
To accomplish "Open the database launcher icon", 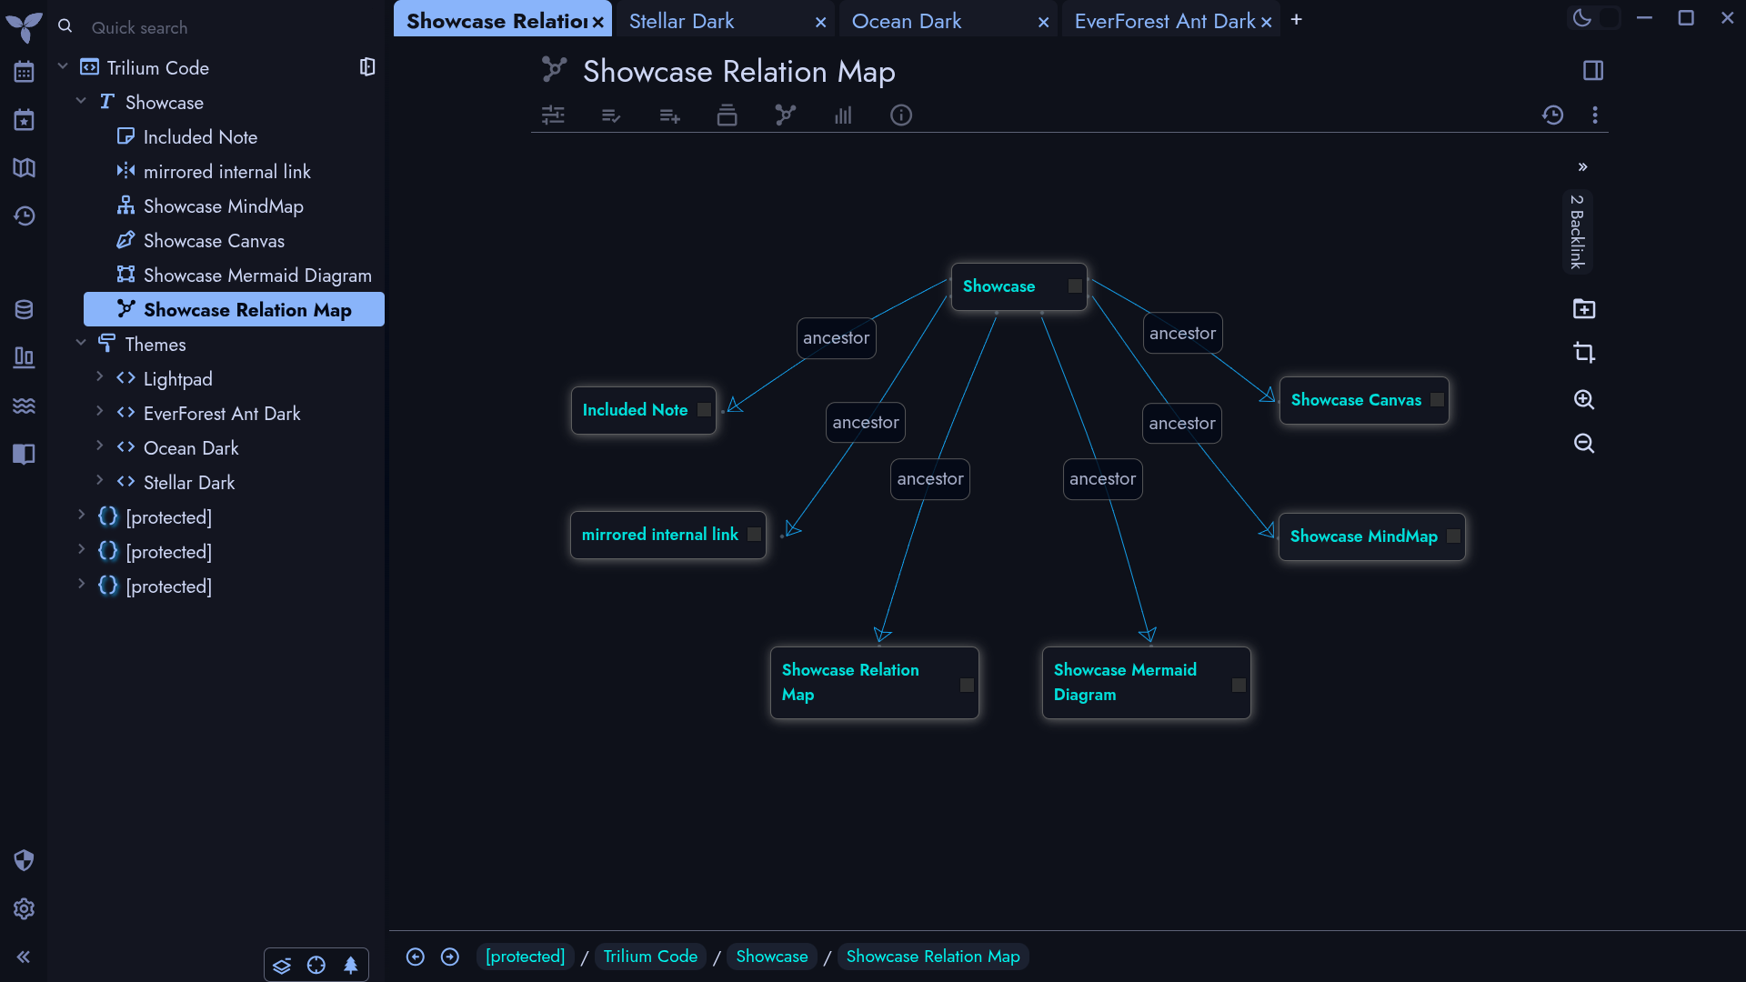I will [x=24, y=310].
